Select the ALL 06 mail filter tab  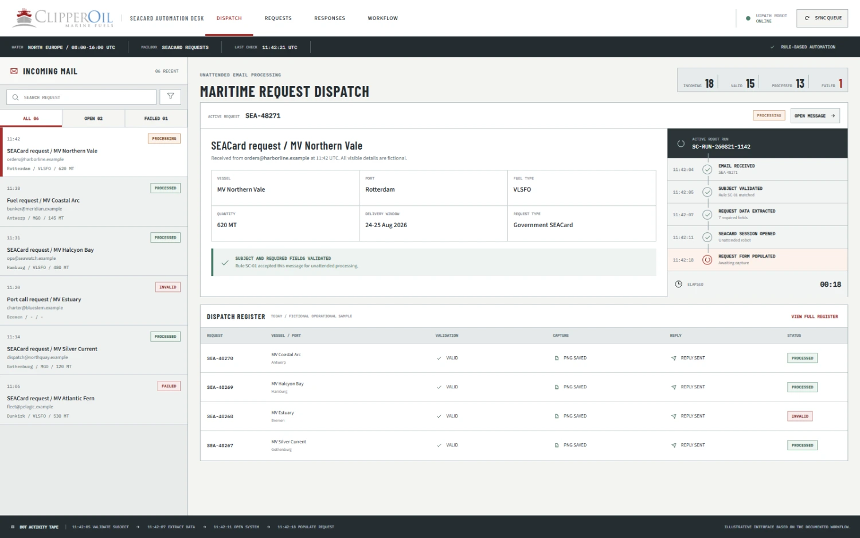[31, 118]
